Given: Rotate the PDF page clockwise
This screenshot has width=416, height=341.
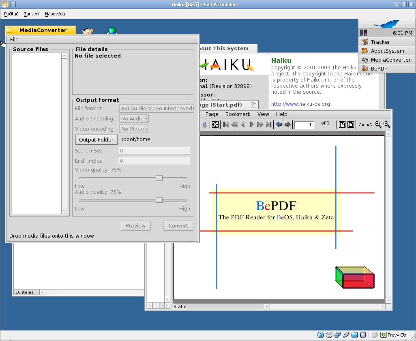Looking at the screenshot, I should (361, 124).
